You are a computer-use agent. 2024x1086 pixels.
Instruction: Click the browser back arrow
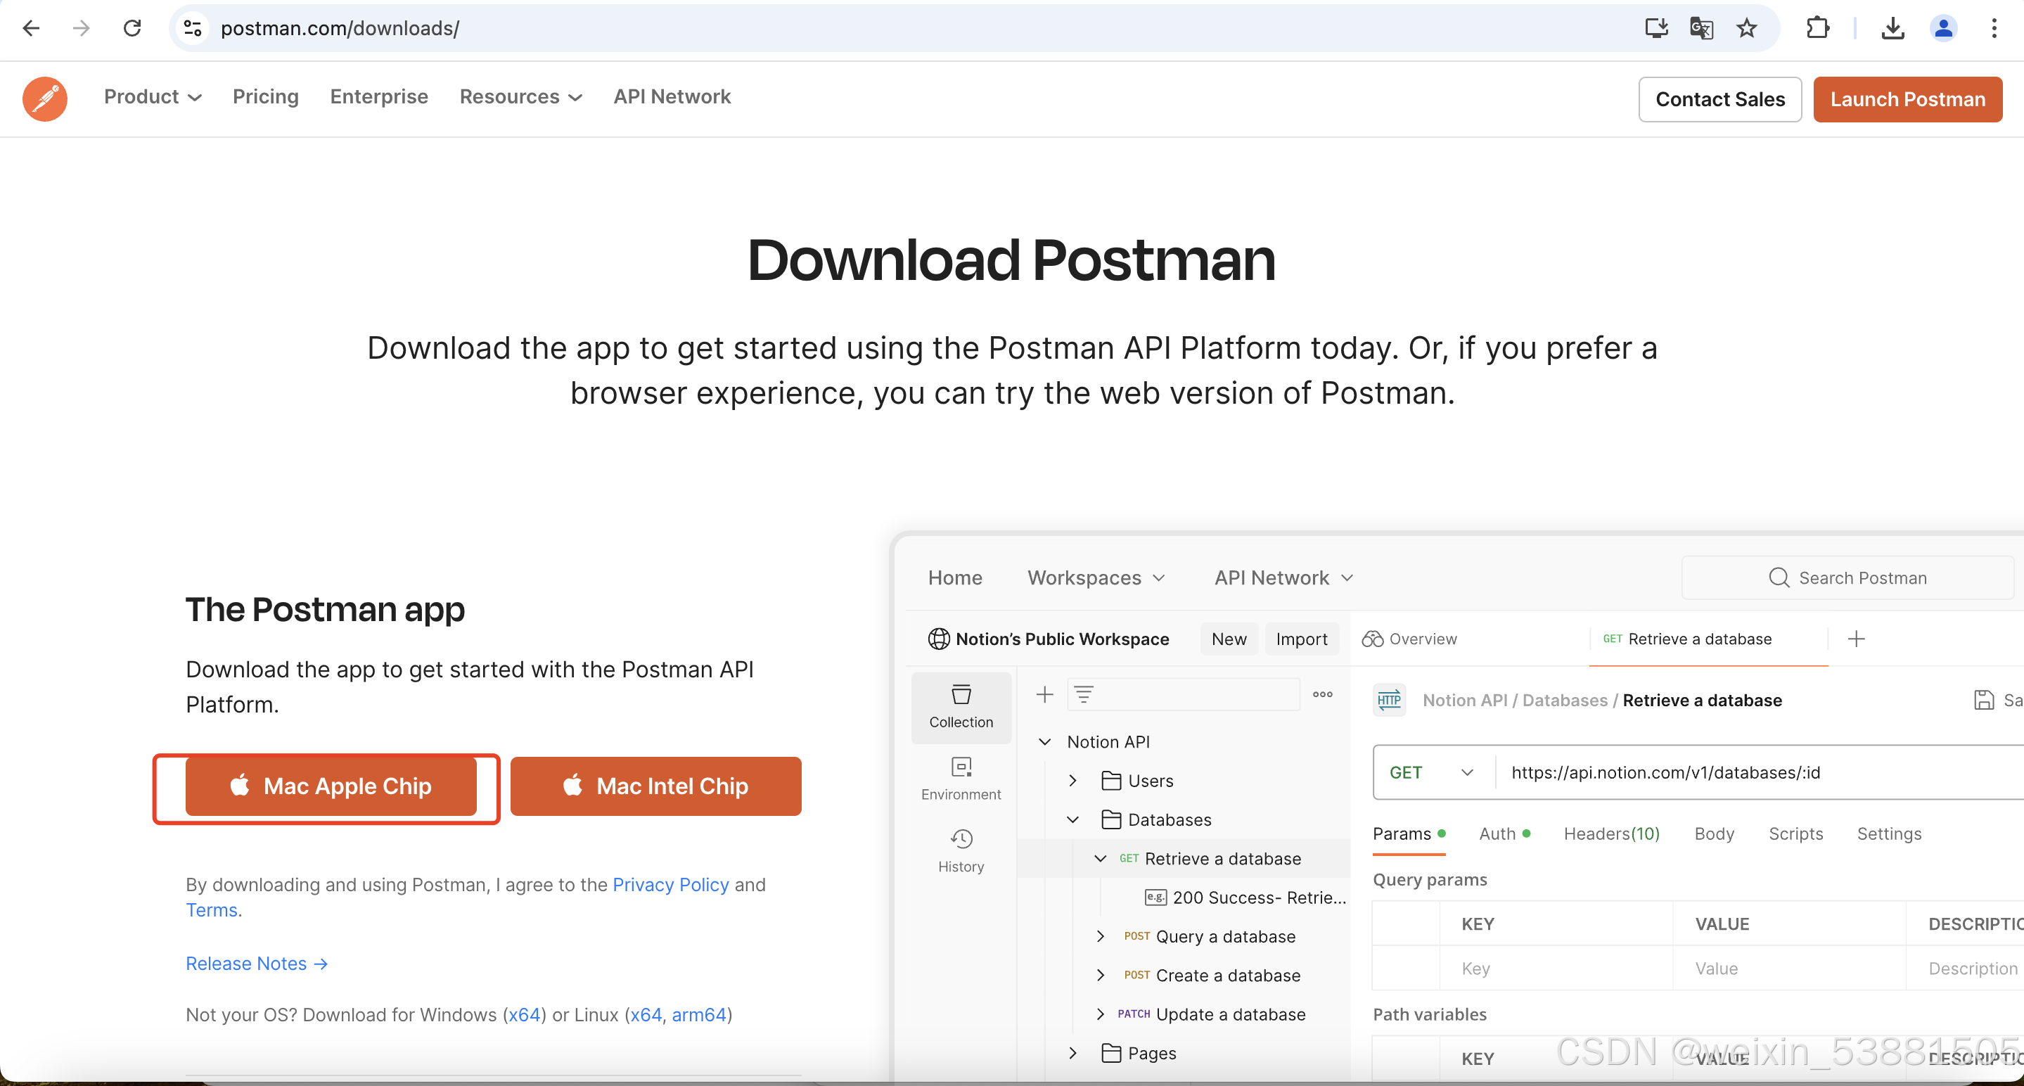point(32,28)
